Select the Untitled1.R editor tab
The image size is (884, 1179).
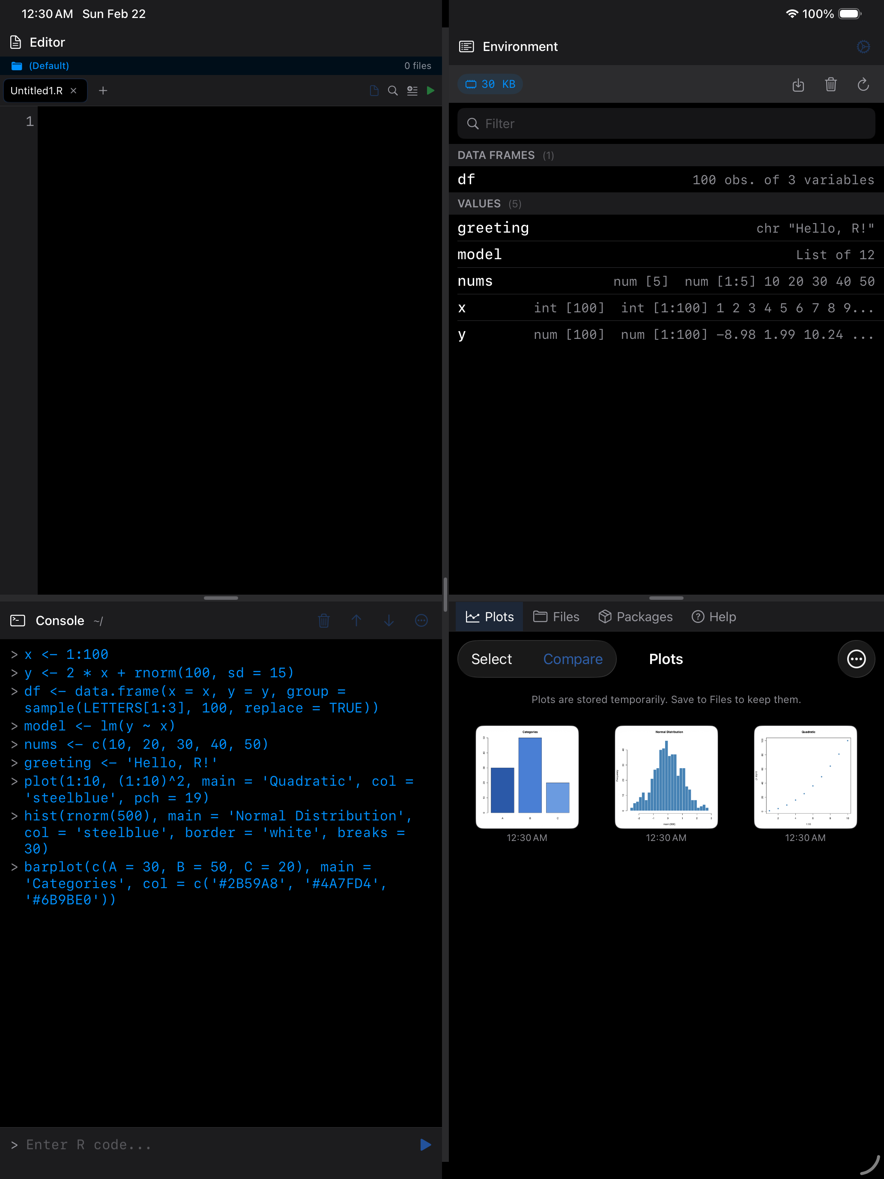(36, 91)
